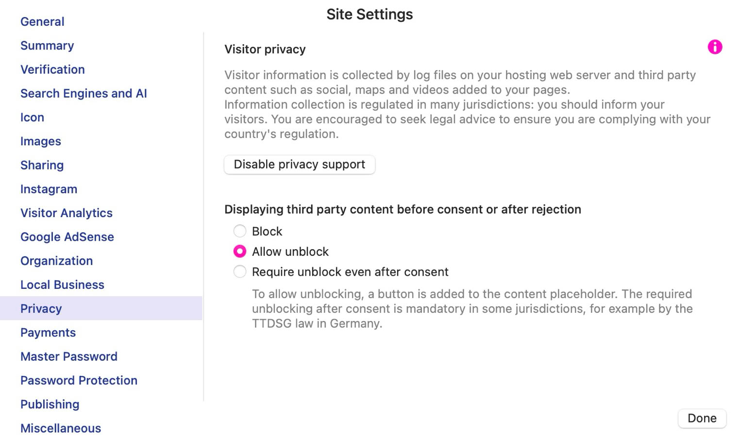This screenshot has height=437, width=740.
Task: Open the Icon settings section
Action: tap(32, 118)
